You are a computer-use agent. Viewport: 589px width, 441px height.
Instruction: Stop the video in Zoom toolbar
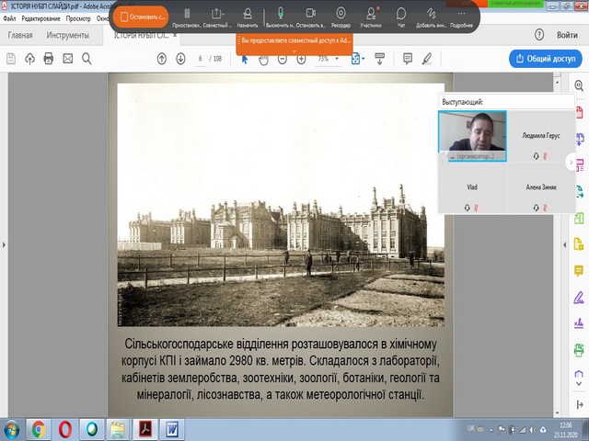(x=311, y=17)
